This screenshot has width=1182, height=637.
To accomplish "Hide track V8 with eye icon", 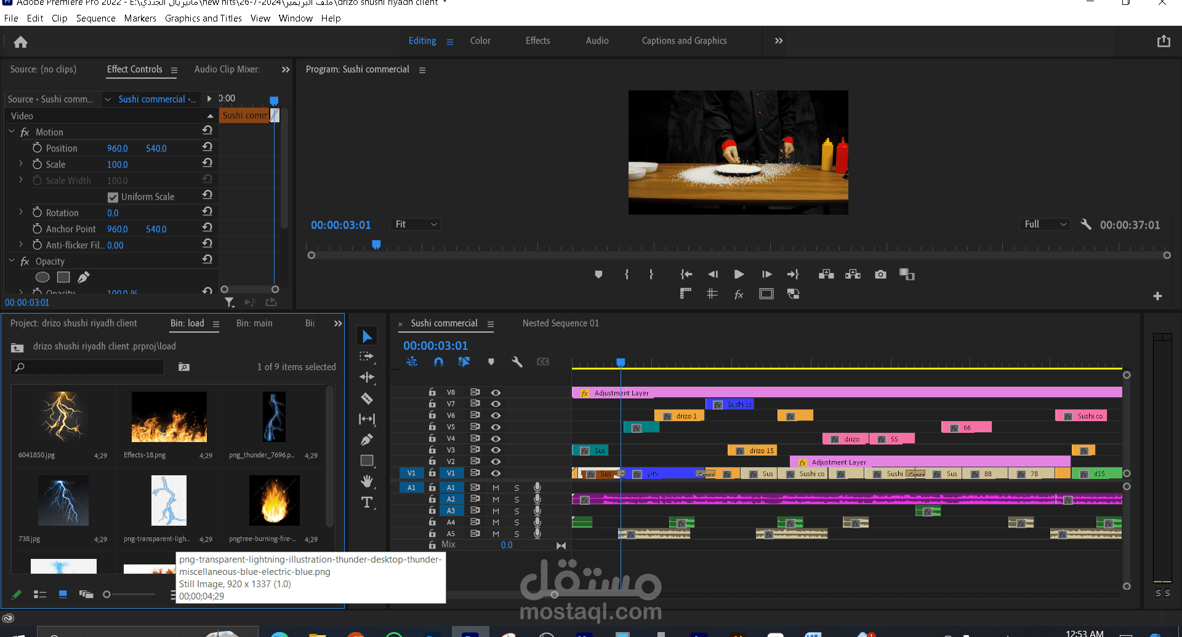I will pyautogui.click(x=496, y=392).
